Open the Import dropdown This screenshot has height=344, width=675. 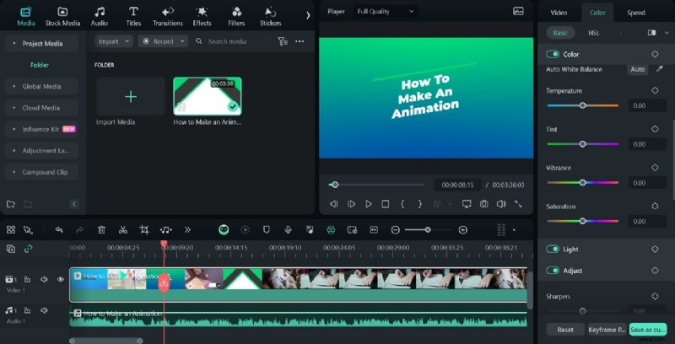point(113,40)
